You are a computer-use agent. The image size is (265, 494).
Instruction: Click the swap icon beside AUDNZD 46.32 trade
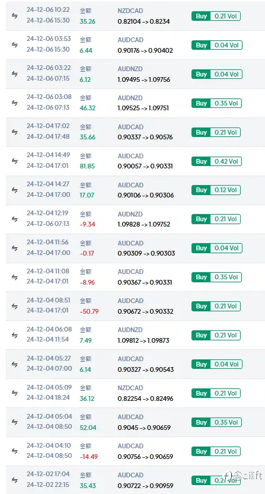[14, 103]
